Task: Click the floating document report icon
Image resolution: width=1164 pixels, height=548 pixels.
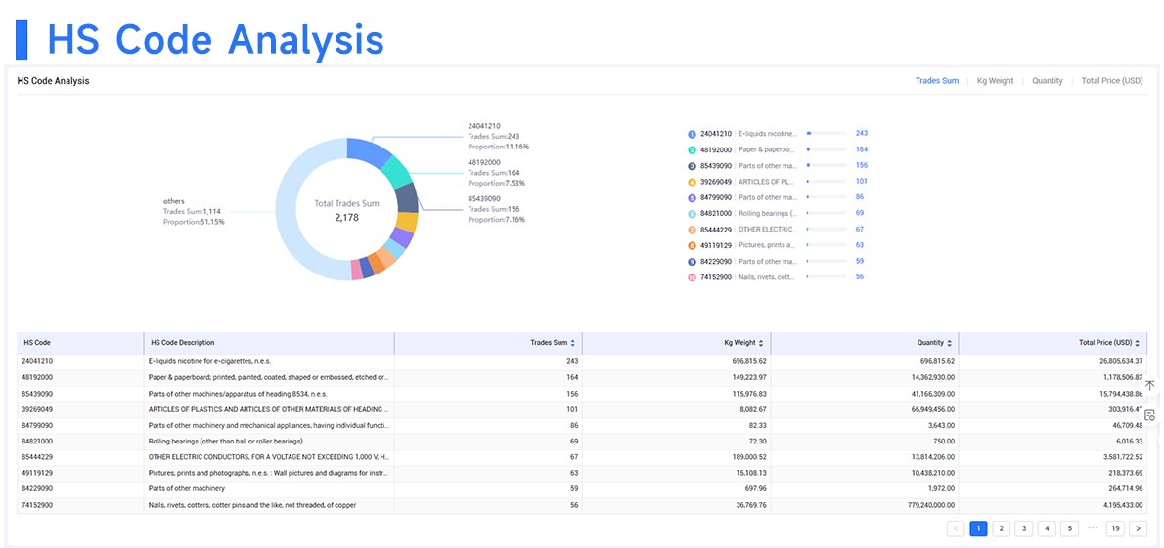Action: point(1150,415)
